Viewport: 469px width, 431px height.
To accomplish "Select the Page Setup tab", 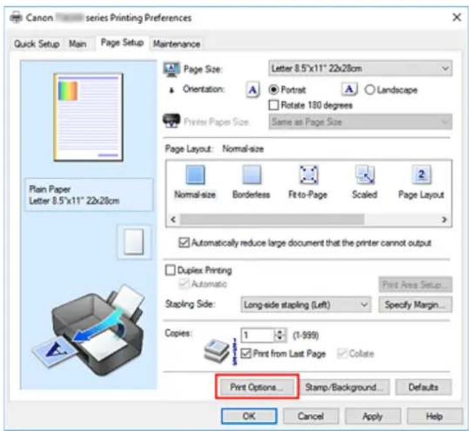I will tap(123, 43).
